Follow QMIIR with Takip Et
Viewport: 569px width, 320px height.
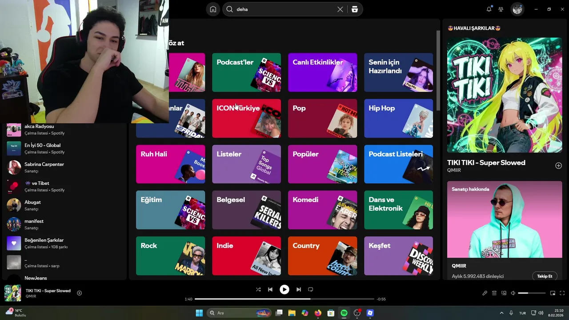545,276
